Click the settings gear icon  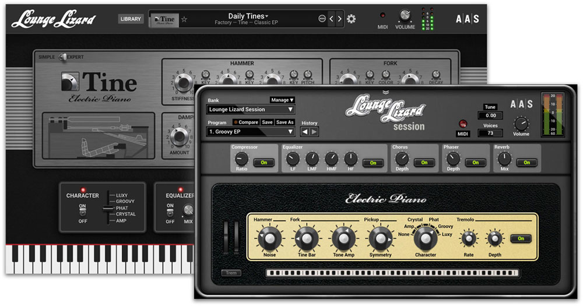tap(351, 19)
